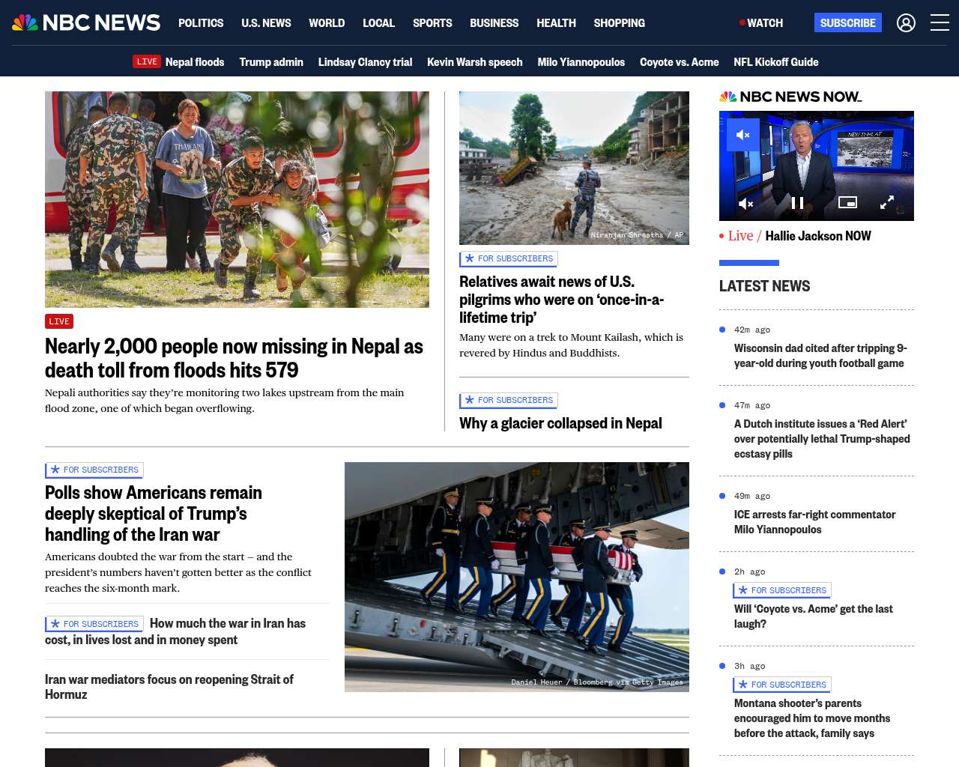Screen dimensions: 959x767
Task: Open the Nepal rescue soldiers photo
Action: point(237,199)
